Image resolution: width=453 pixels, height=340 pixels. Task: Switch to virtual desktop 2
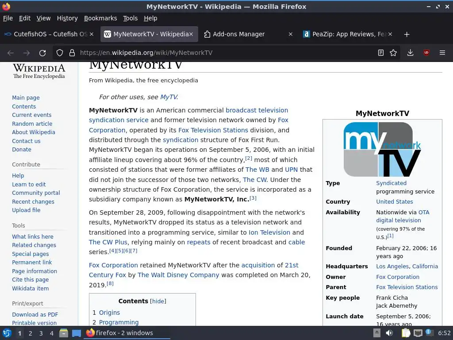coord(31,333)
